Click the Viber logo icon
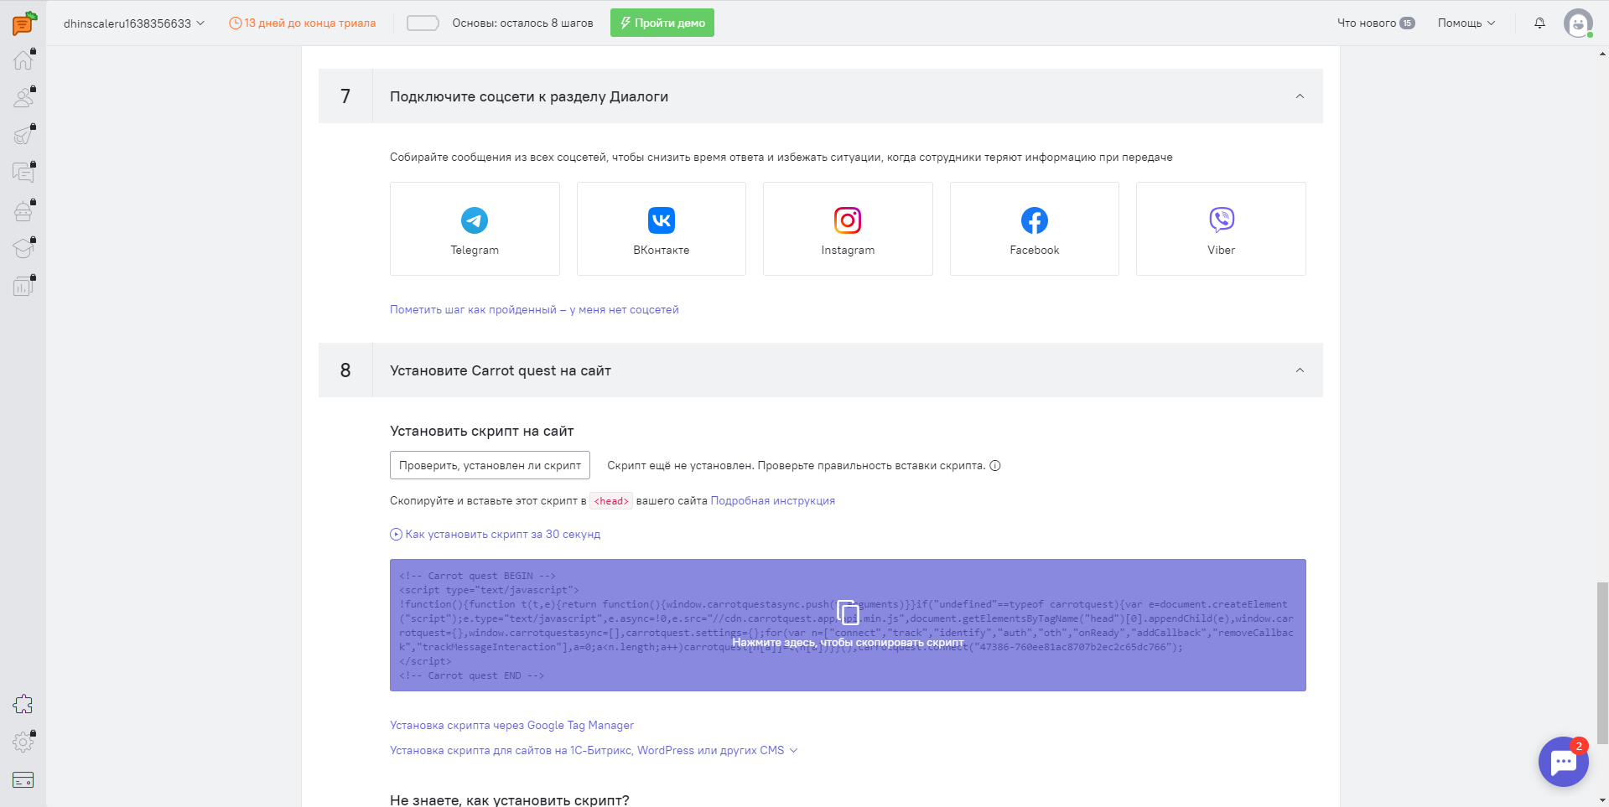1609x807 pixels. pos(1222,220)
